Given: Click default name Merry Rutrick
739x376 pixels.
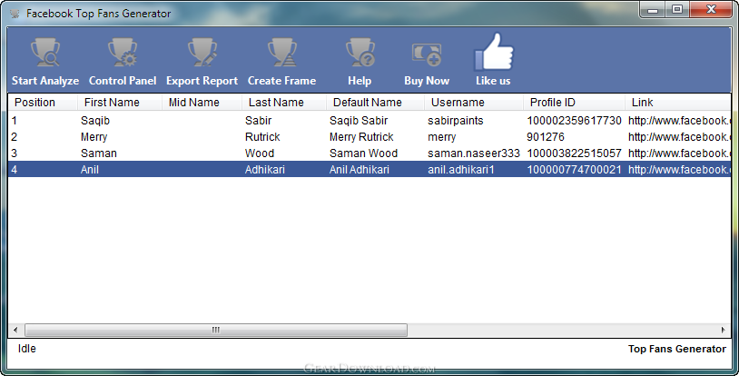Looking at the screenshot, I should [x=361, y=137].
